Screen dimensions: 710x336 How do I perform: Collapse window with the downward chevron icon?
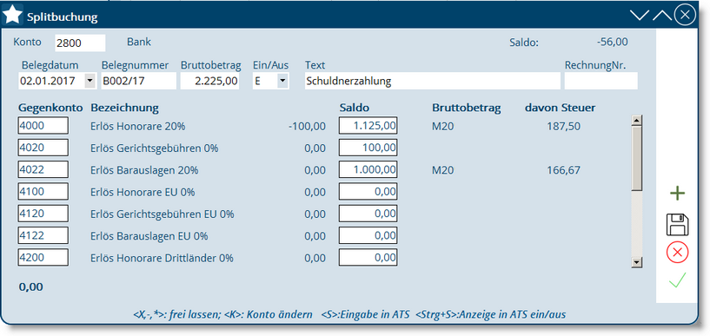click(x=640, y=16)
